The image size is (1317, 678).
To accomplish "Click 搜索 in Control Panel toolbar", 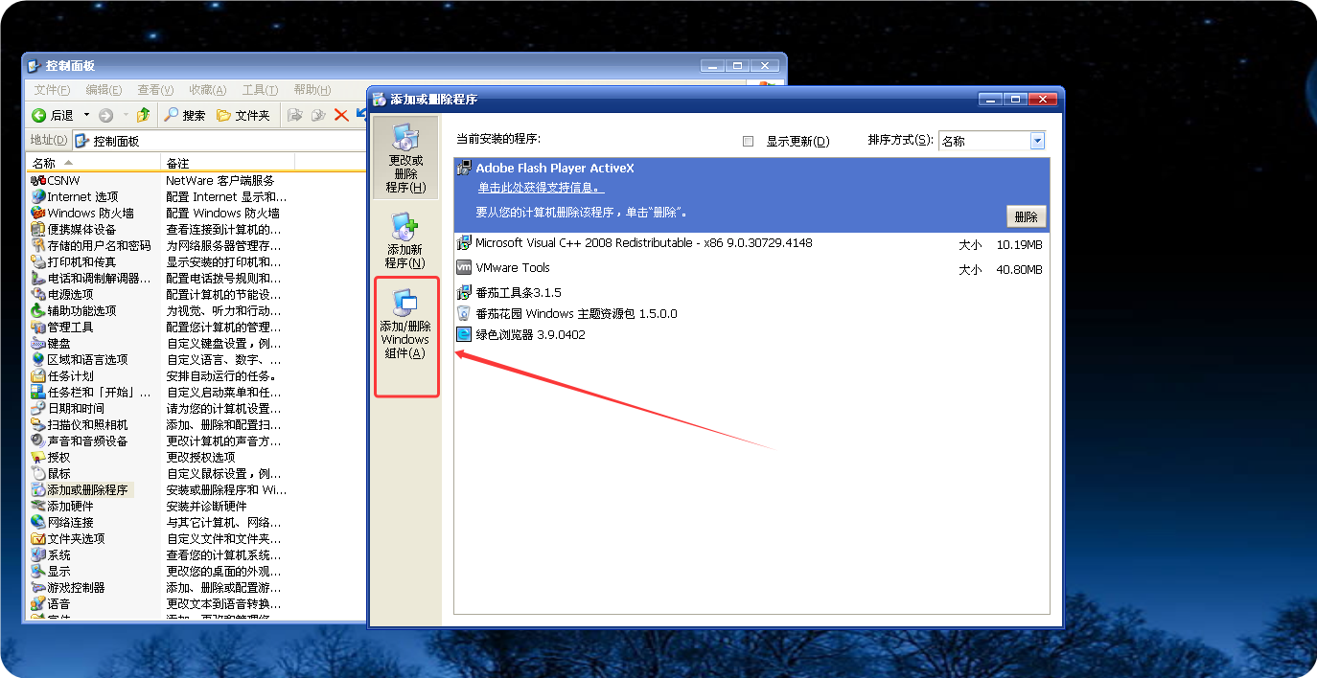I will [184, 115].
